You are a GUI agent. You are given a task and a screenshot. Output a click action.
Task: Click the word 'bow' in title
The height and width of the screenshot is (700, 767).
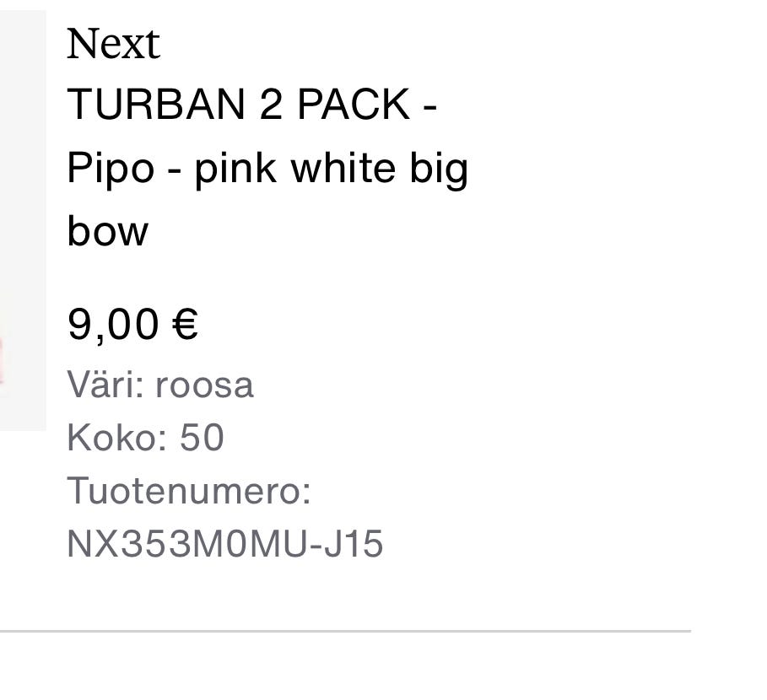click(107, 231)
